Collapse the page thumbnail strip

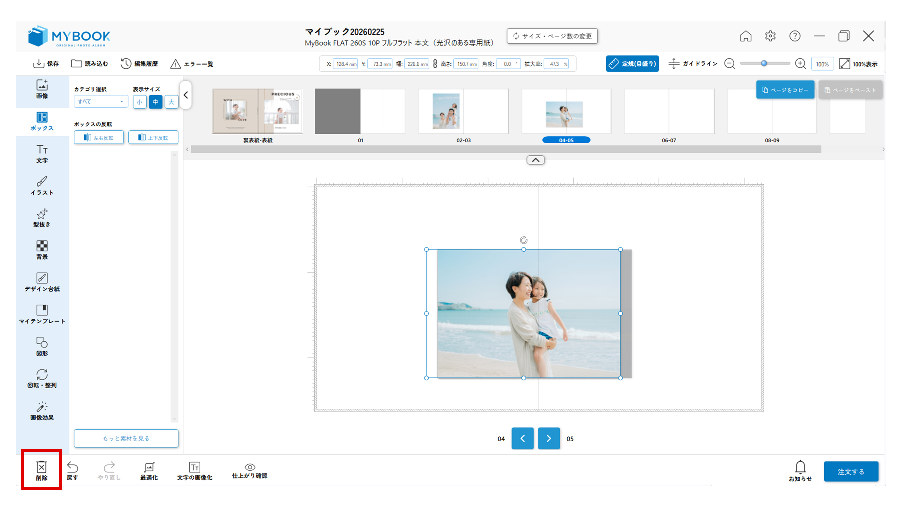coord(536,160)
